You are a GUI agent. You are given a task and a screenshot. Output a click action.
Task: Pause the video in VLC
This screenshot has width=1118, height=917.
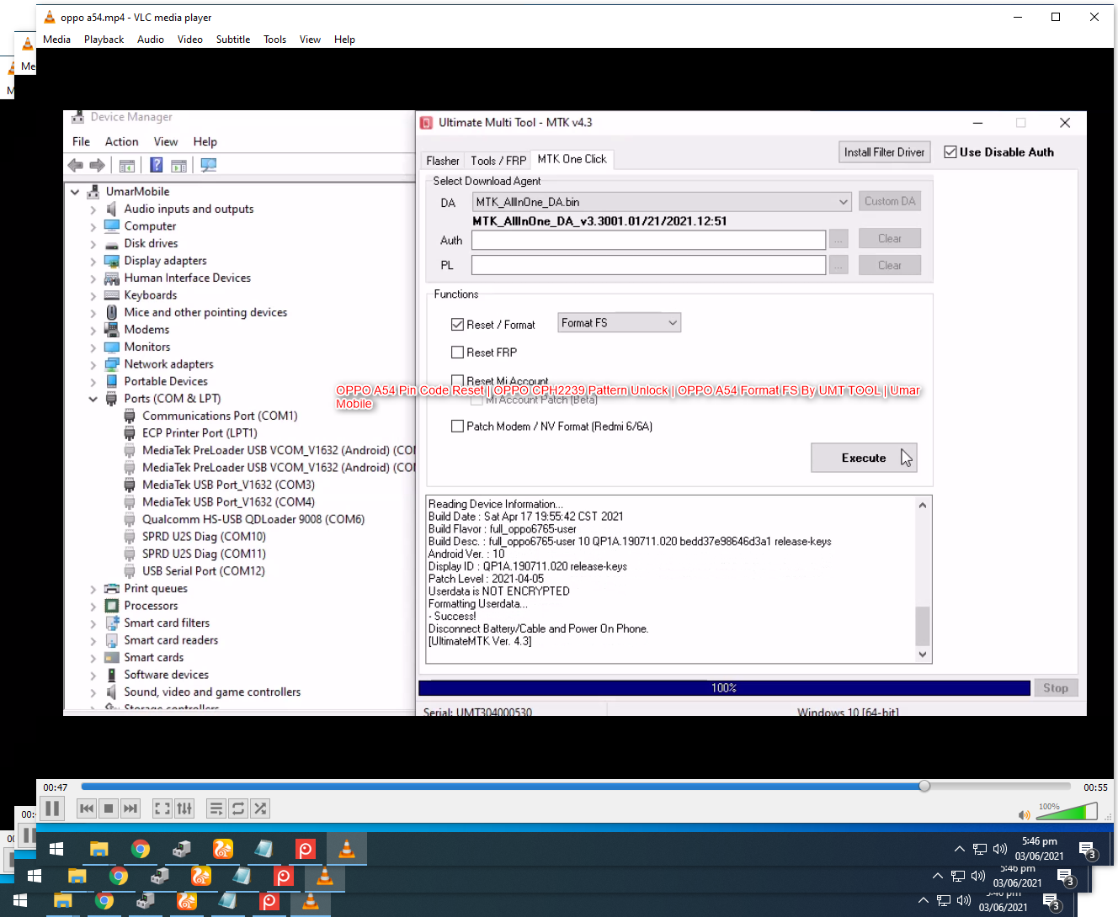pyautogui.click(x=52, y=808)
